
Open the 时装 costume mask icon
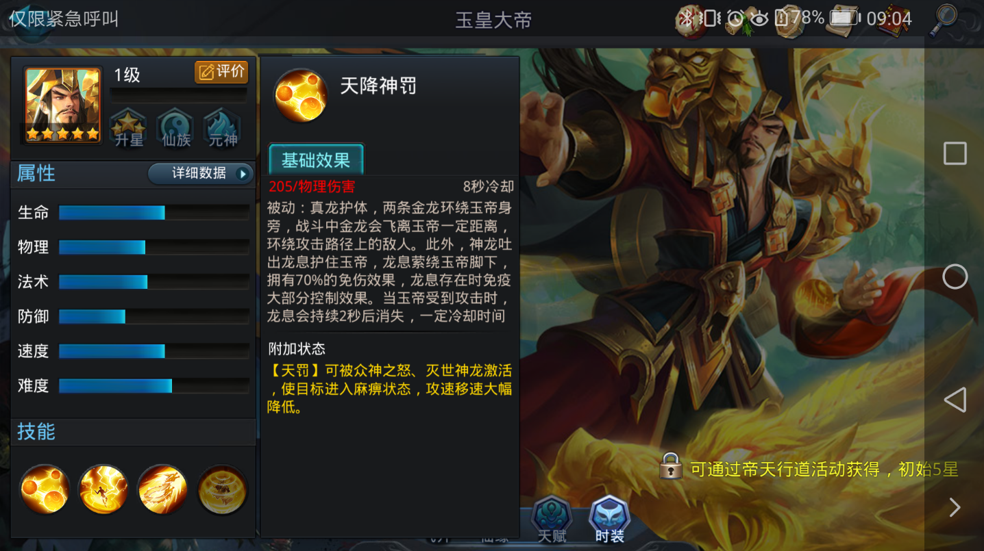click(x=609, y=519)
